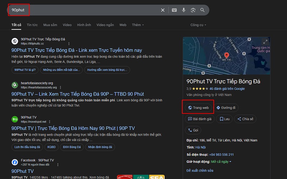Open three-dot menu for 90phuttc.cc result

69,44
